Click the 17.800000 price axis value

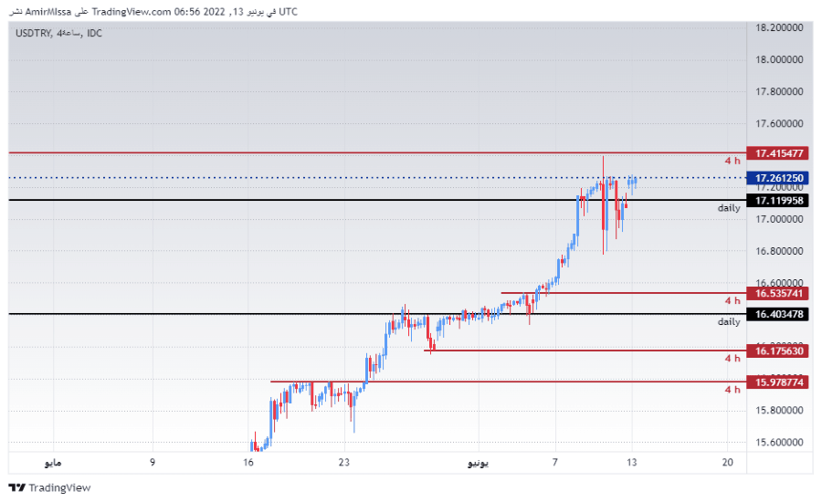point(779,91)
